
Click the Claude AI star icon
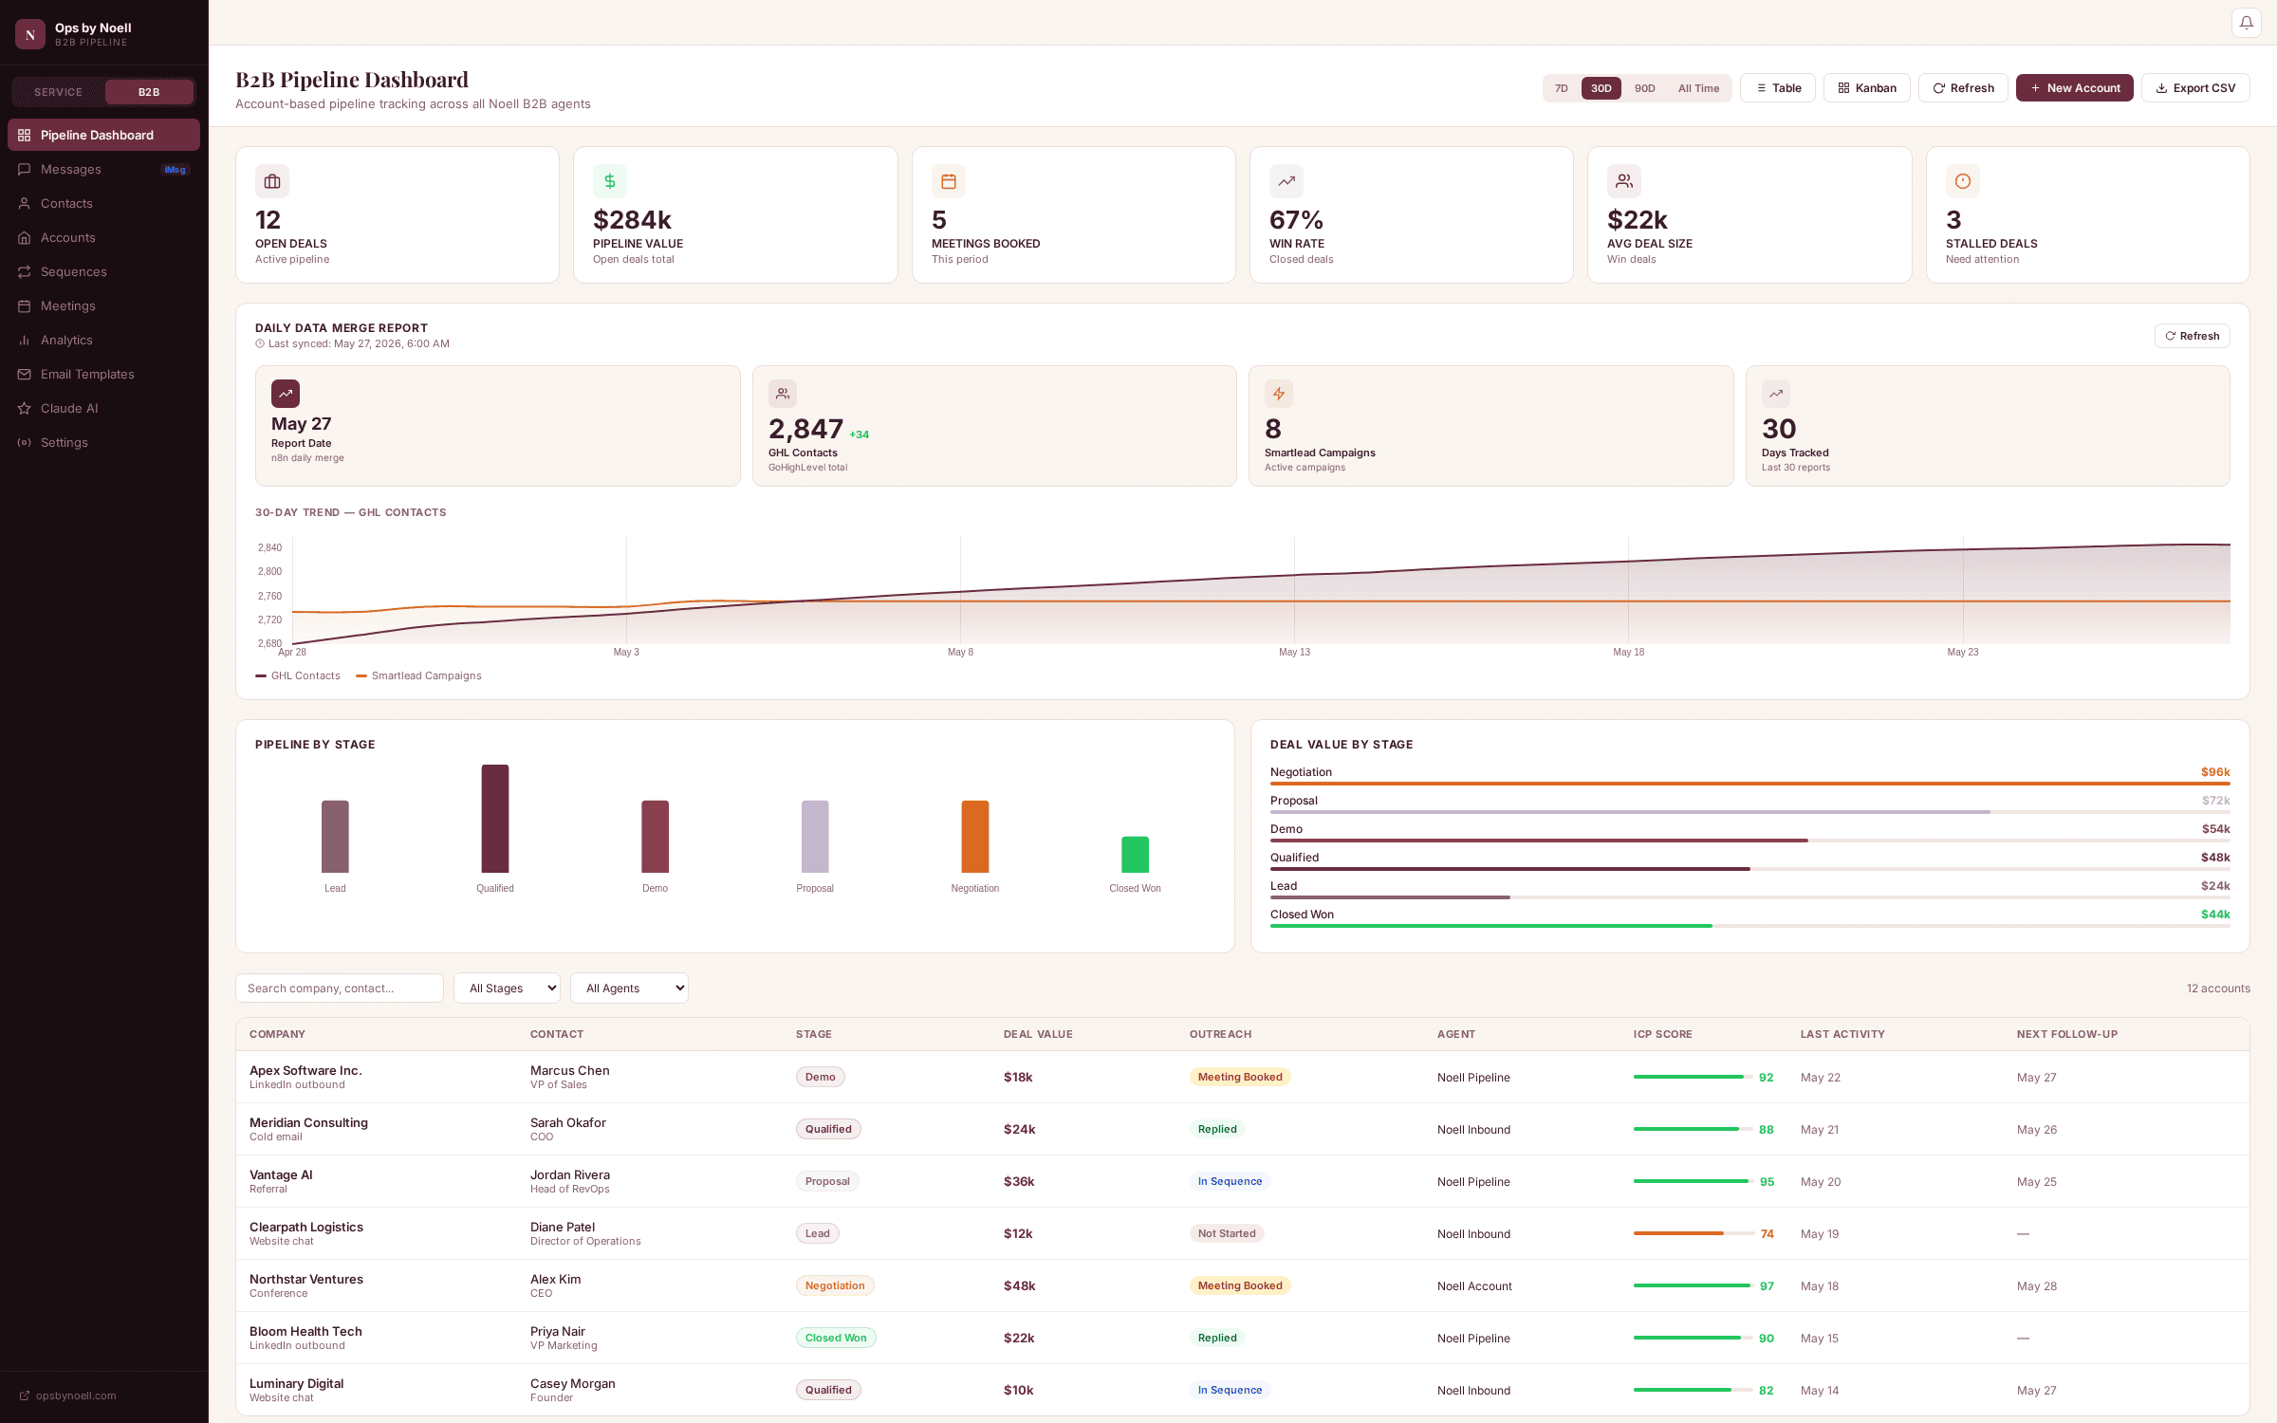pyautogui.click(x=25, y=408)
